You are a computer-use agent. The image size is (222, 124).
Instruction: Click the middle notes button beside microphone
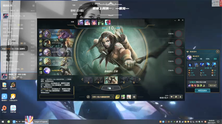click(x=176, y=97)
